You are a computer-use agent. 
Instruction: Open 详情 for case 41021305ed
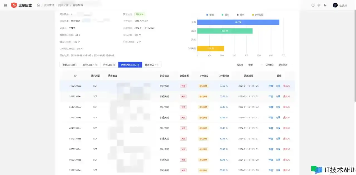pyautogui.click(x=271, y=86)
